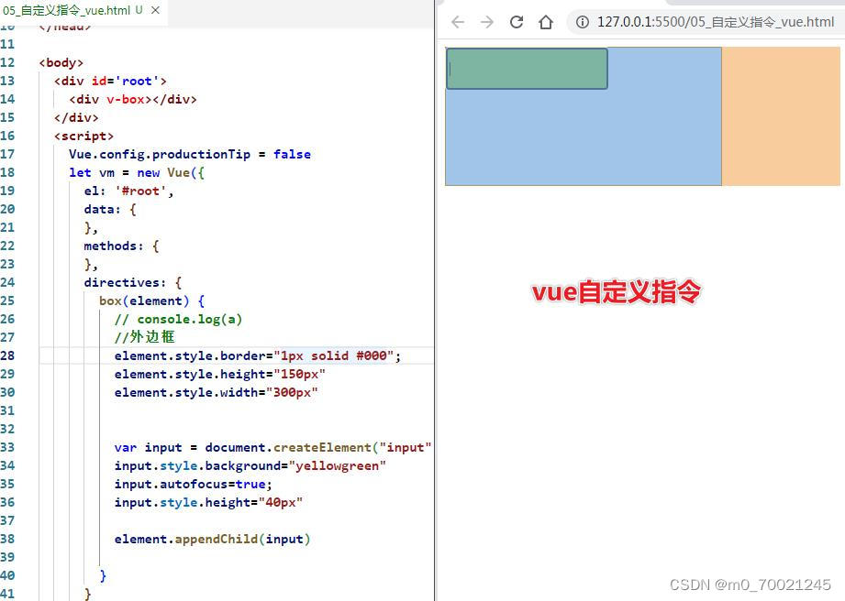The height and width of the screenshot is (601, 845).
Task: Click the div id='root' line
Action: pyautogui.click(x=110, y=81)
